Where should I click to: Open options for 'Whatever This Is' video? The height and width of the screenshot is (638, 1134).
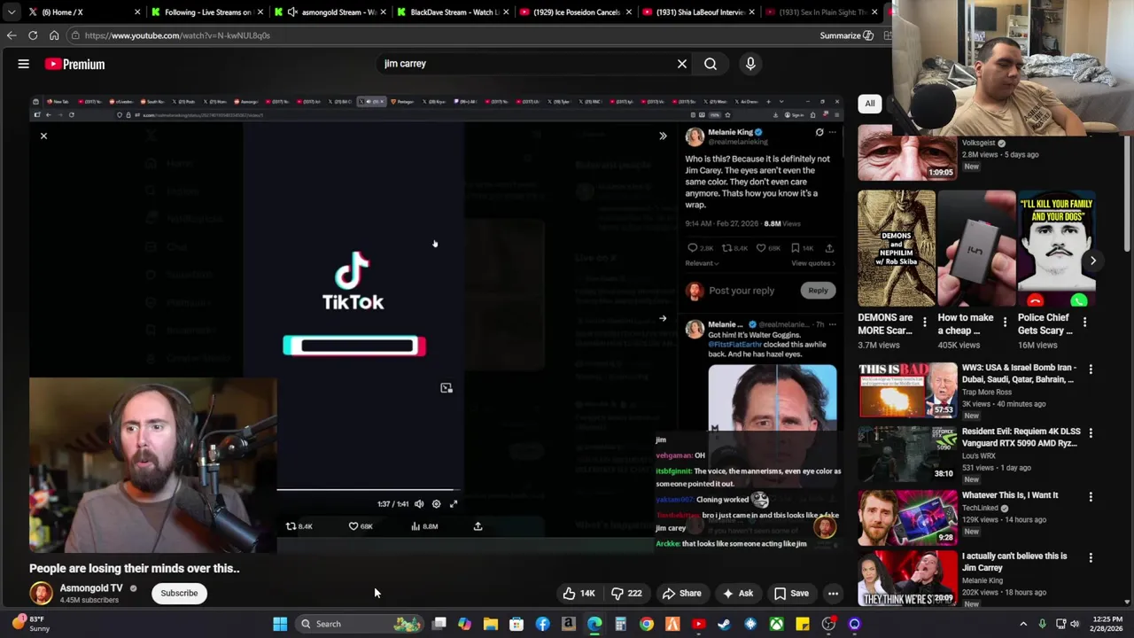coord(1091,497)
